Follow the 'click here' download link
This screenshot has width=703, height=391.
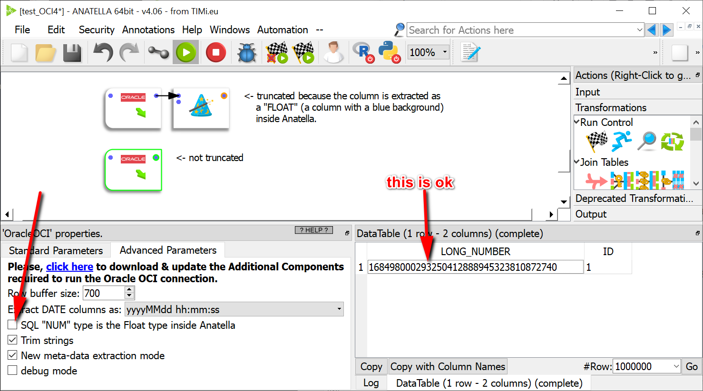tap(69, 267)
